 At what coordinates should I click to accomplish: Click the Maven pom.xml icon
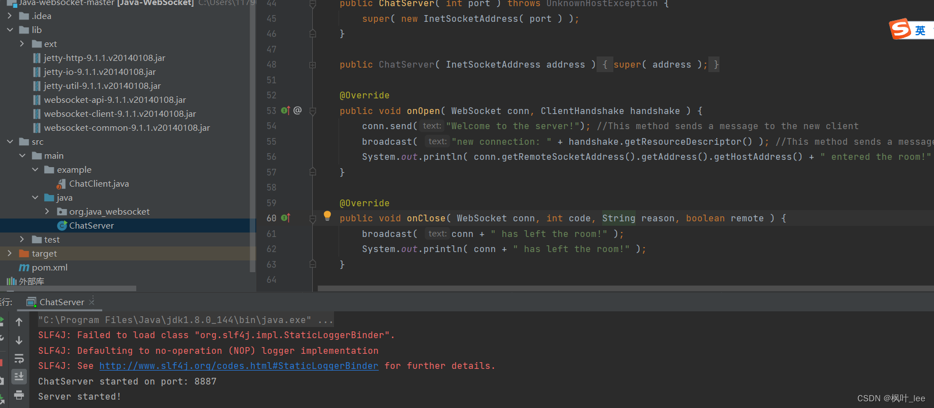(x=24, y=268)
